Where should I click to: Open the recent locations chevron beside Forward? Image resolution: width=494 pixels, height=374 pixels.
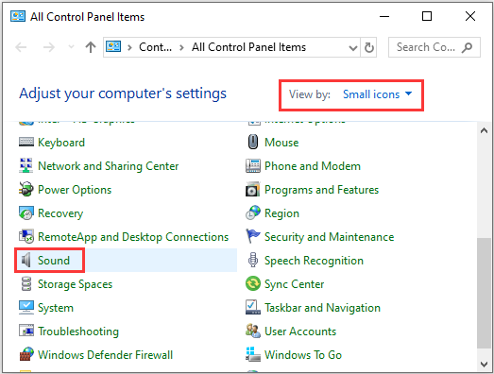[71, 47]
